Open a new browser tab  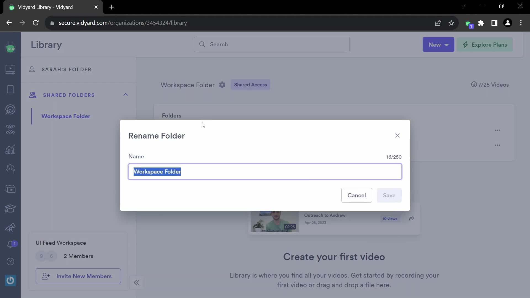tap(112, 7)
